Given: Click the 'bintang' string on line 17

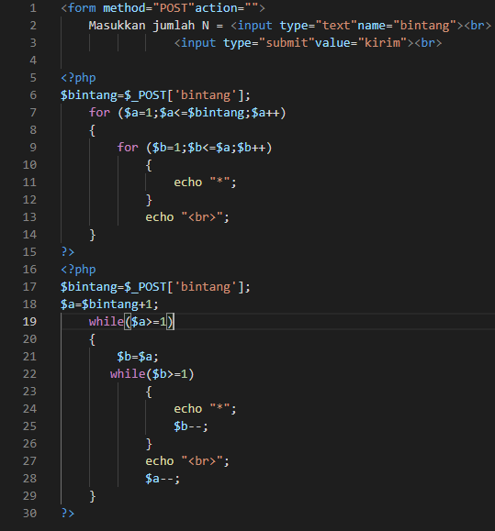Looking at the screenshot, I should tap(206, 287).
